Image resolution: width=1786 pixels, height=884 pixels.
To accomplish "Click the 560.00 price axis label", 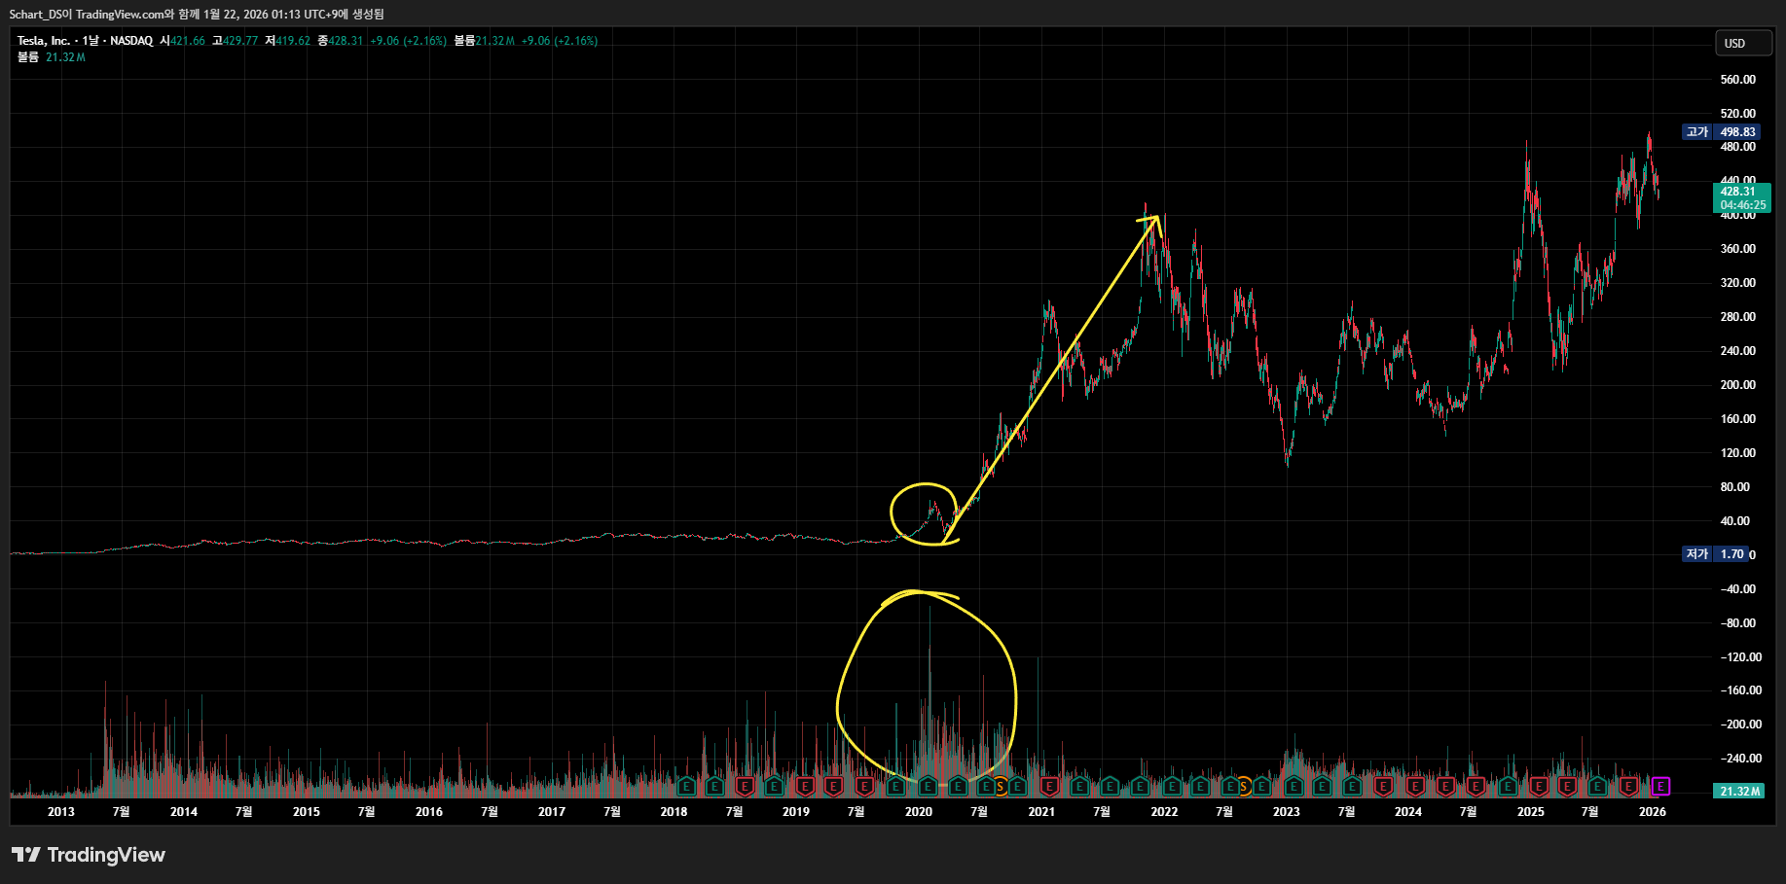I will (1738, 80).
